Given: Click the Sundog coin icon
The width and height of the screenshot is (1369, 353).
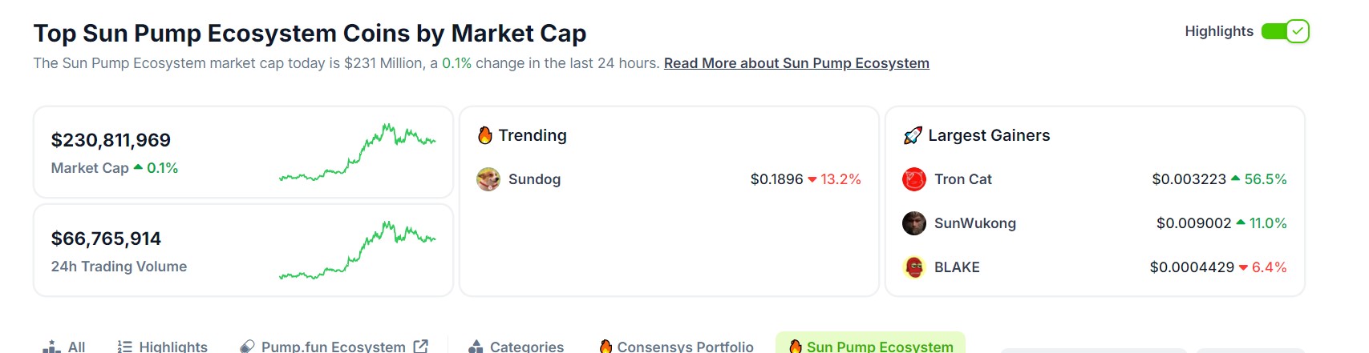Looking at the screenshot, I should pyautogui.click(x=488, y=179).
